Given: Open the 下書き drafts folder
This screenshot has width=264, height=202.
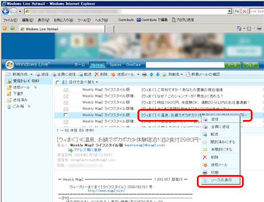Looking at the screenshot, I should (x=15, y=94).
